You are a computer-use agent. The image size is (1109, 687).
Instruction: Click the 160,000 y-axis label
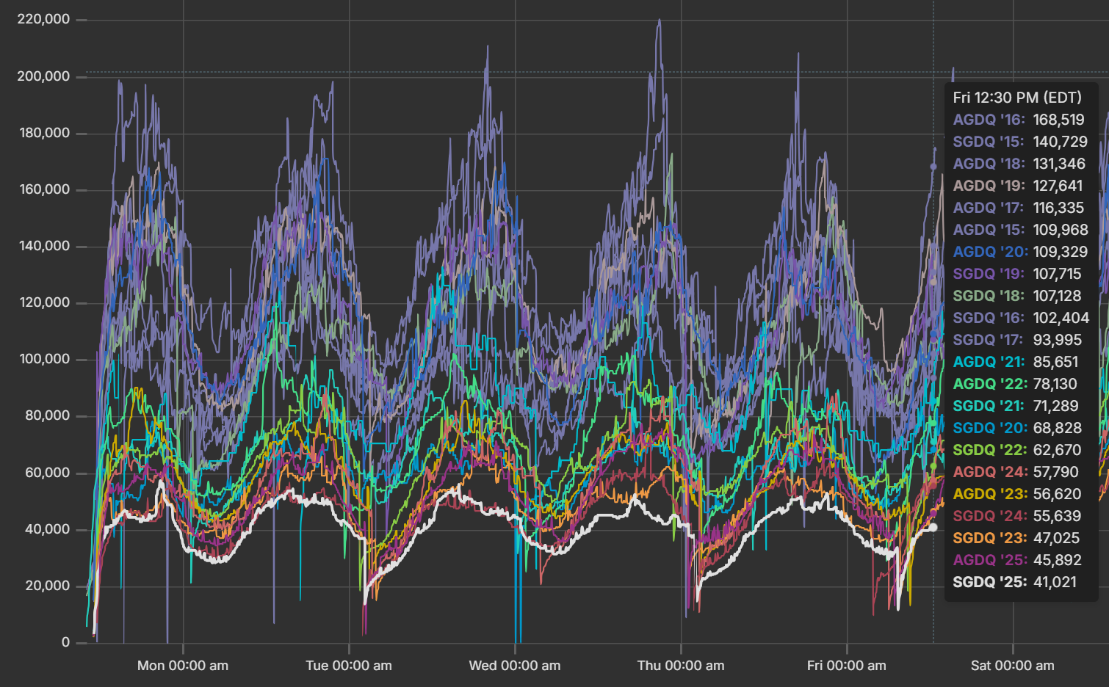point(44,189)
